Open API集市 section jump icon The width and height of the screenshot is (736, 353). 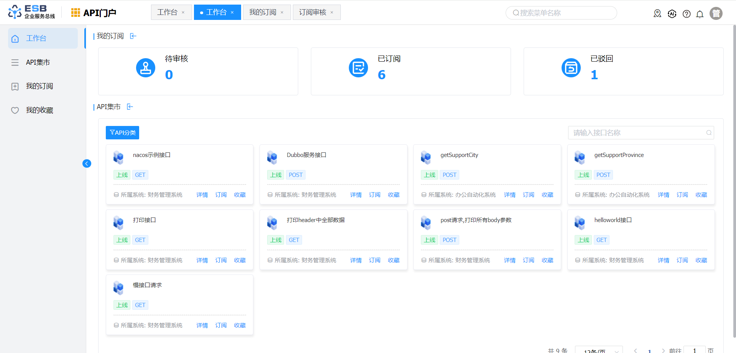(130, 107)
